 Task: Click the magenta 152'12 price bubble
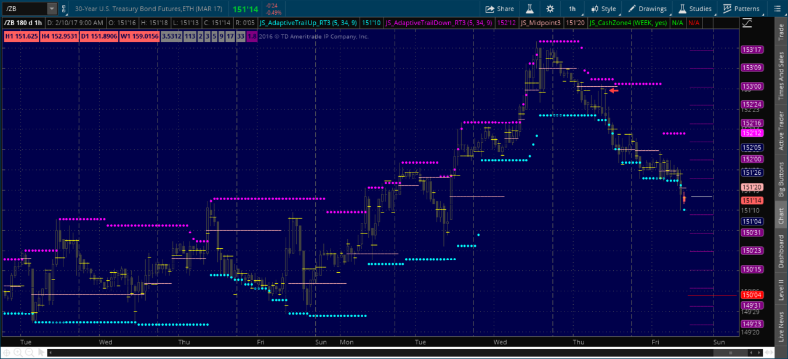[x=753, y=133]
